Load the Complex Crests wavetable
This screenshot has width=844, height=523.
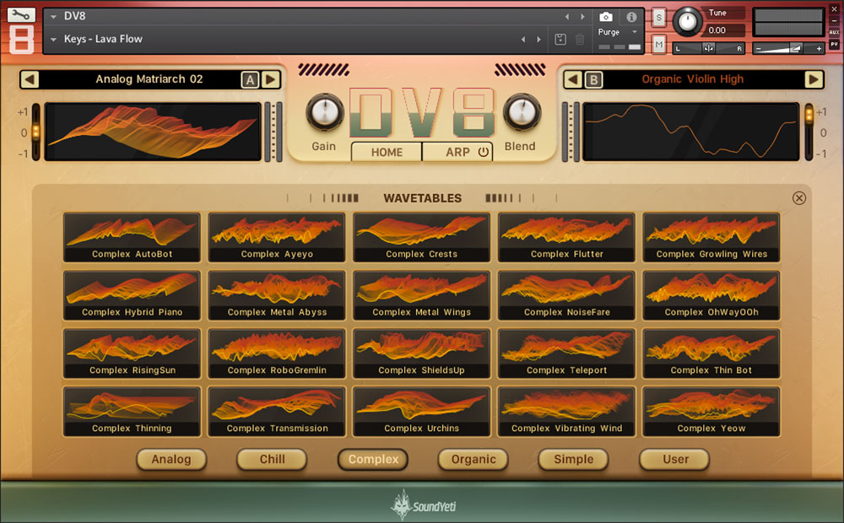[421, 237]
